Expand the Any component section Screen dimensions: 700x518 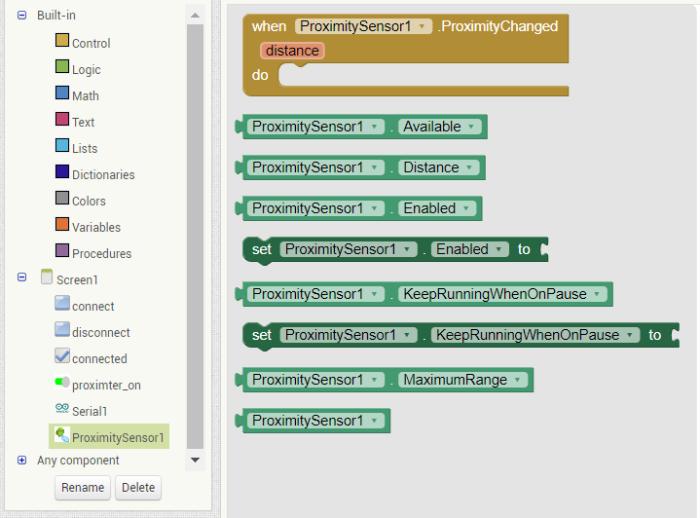coord(21,461)
